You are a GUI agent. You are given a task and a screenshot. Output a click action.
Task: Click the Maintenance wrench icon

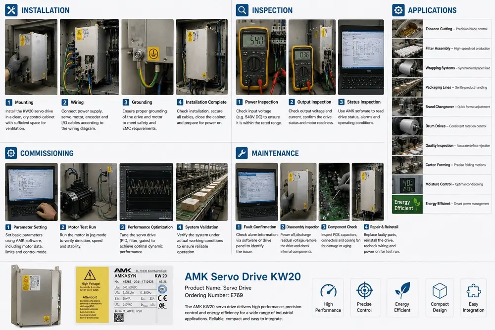point(242,153)
